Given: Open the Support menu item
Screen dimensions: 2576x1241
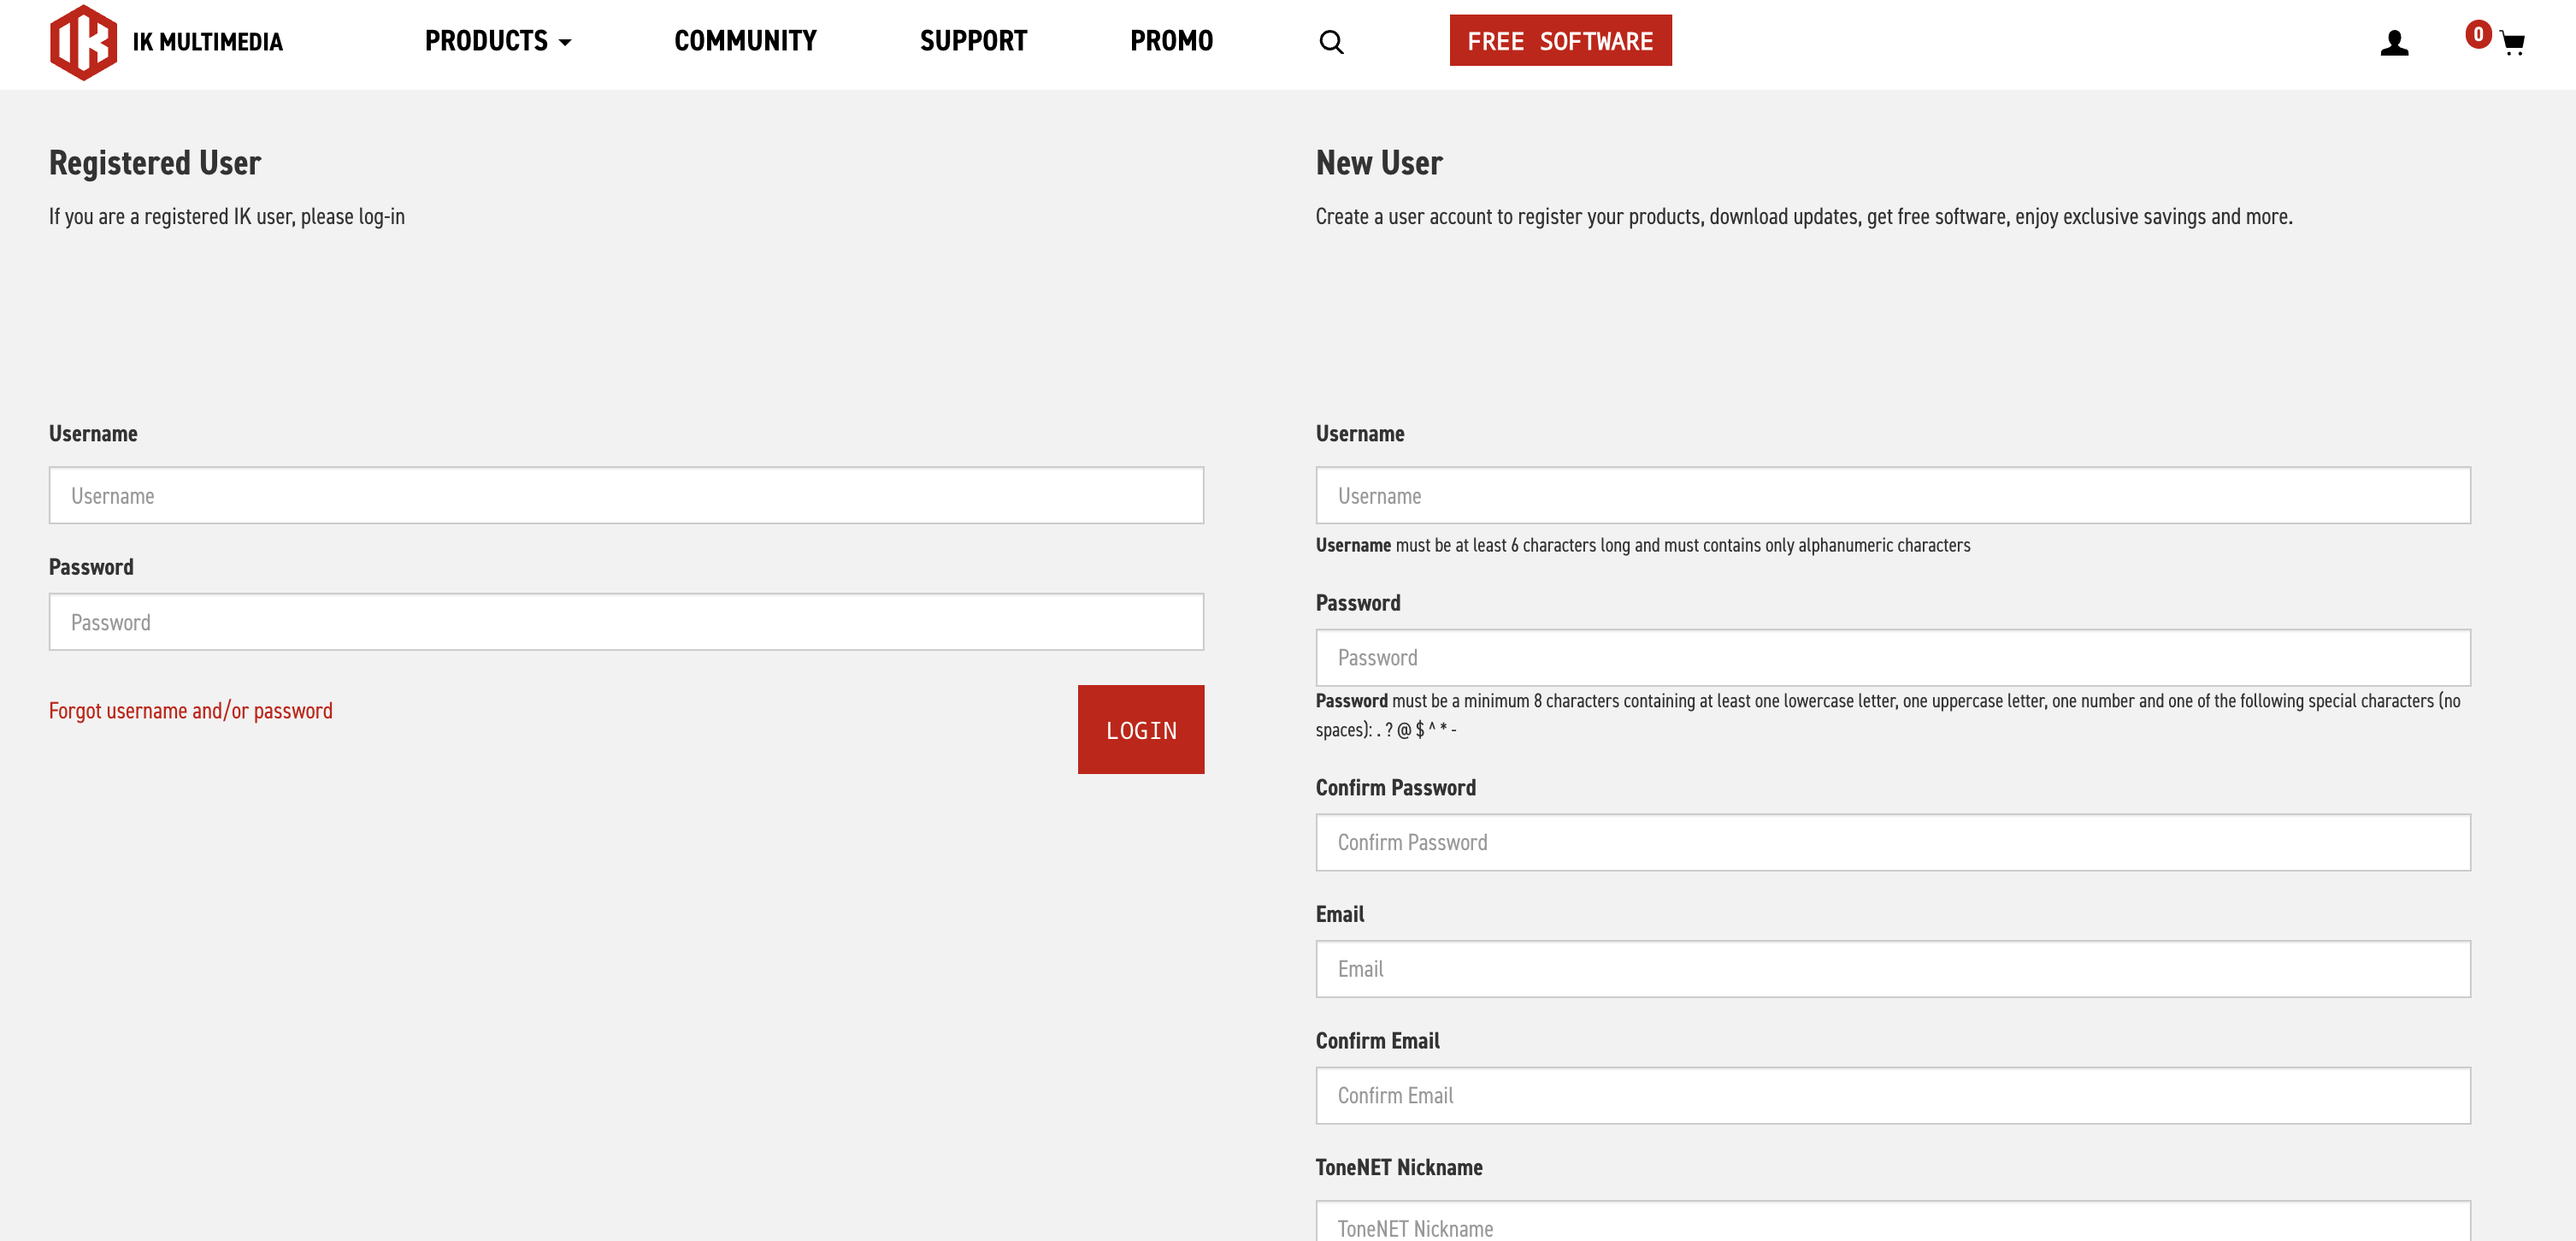Looking at the screenshot, I should pos(973,41).
